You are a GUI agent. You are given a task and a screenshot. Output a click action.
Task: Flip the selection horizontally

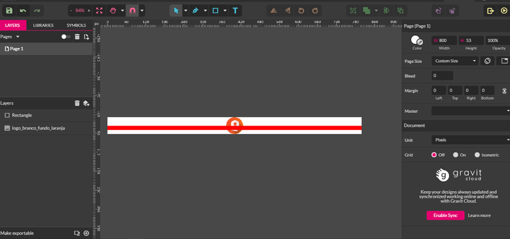point(288,11)
